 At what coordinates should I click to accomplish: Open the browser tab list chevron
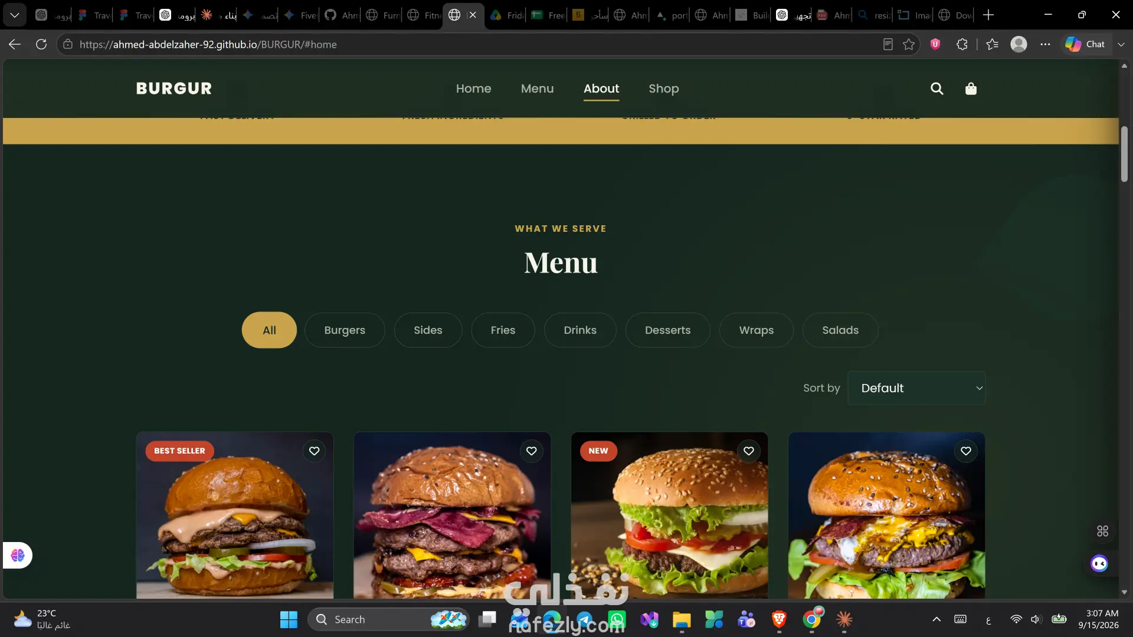15,15
